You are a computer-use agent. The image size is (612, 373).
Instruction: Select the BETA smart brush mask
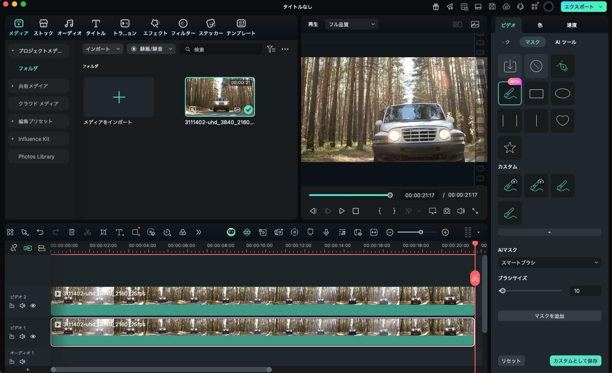pyautogui.click(x=510, y=93)
